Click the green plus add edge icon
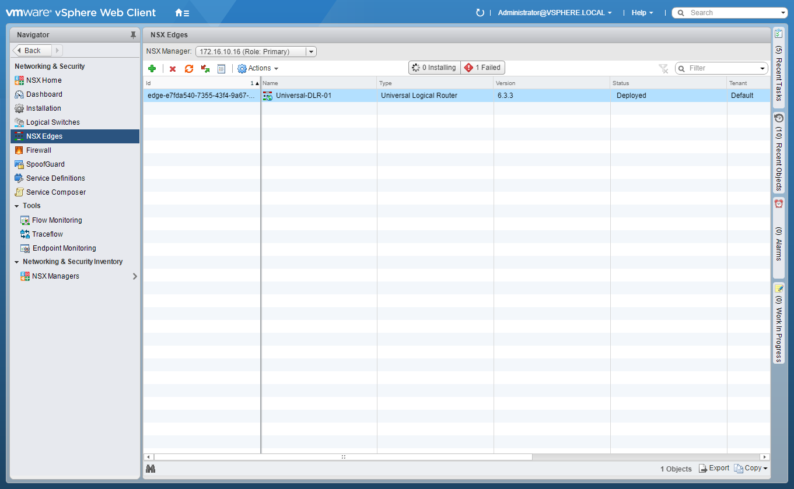 click(152, 68)
